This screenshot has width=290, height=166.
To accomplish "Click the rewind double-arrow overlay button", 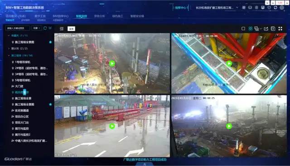I will pyautogui.click(x=273, y=3).
